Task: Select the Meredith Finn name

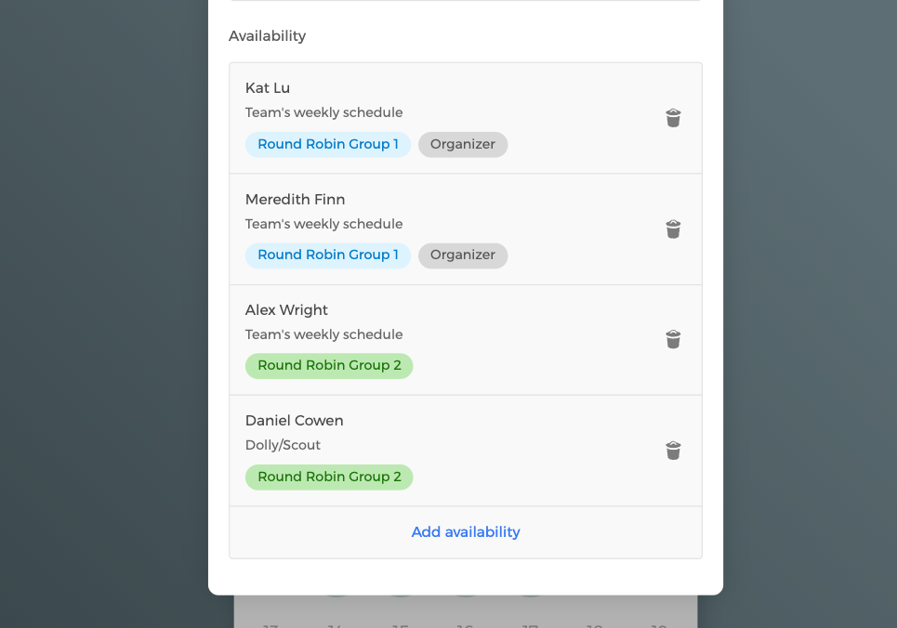Action: coord(295,200)
